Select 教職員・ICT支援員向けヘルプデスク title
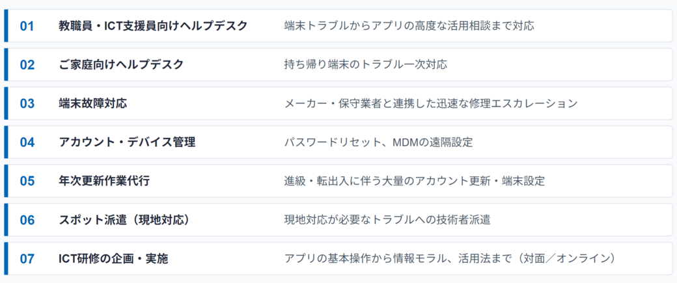This screenshot has width=677, height=283. tap(153, 26)
